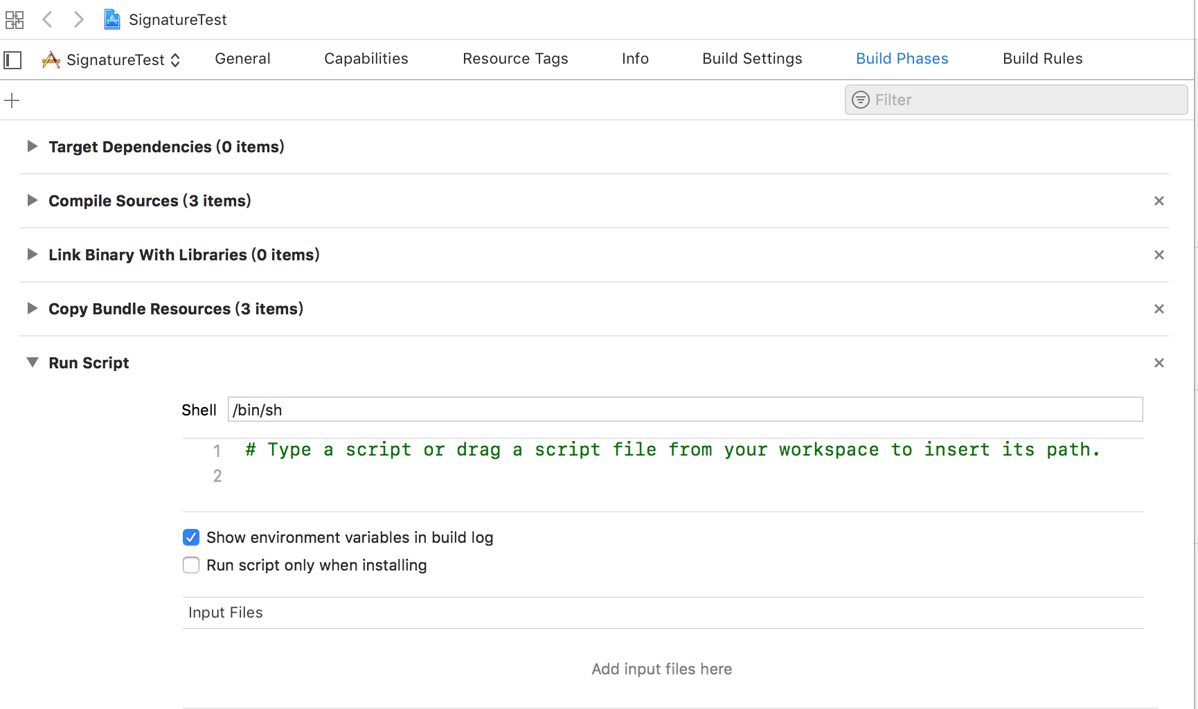The image size is (1198, 709).
Task: Collapse the Run Script section
Action: pos(32,362)
